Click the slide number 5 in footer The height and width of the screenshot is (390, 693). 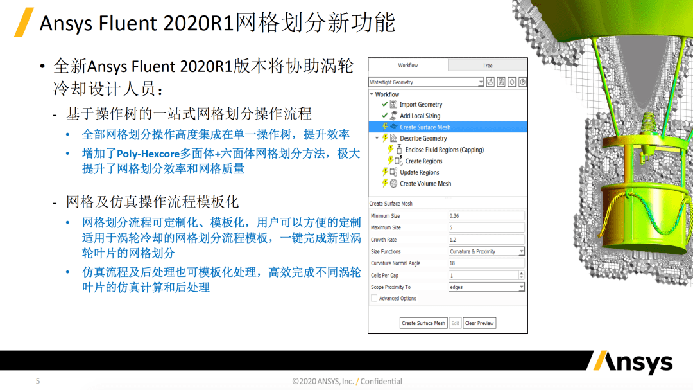pyautogui.click(x=38, y=381)
